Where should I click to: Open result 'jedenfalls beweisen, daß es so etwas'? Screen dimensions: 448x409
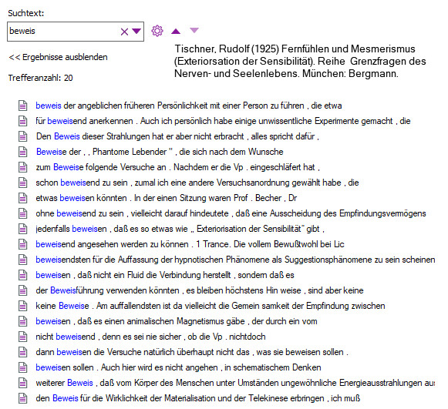coord(180,229)
